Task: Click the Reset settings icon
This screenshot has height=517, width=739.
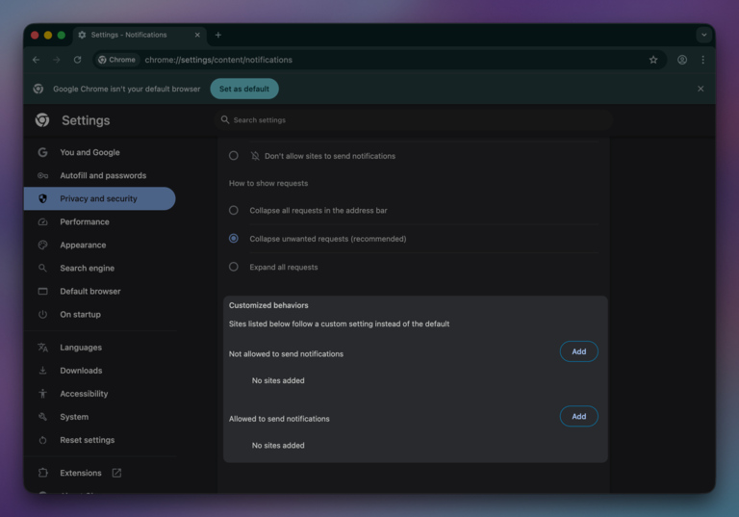Action: [43, 440]
